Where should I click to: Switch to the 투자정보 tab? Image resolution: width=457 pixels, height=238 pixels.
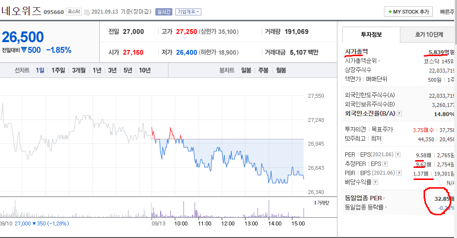pos(371,35)
